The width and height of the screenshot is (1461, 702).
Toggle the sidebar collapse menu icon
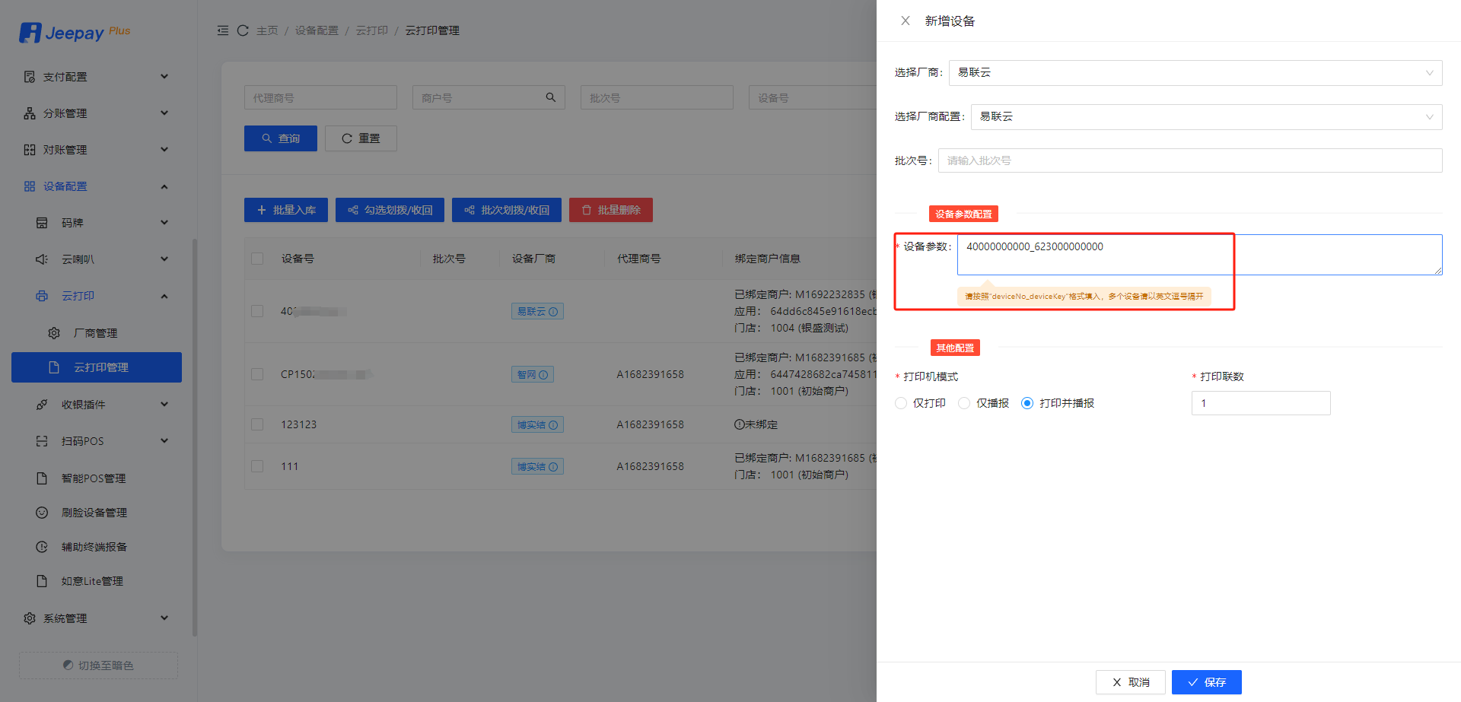(223, 30)
